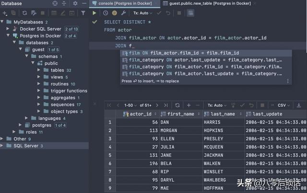This screenshot has height=193, width=307.
Task: Switch to guest.public.new_table tab
Action: pyautogui.click(x=210, y=3)
